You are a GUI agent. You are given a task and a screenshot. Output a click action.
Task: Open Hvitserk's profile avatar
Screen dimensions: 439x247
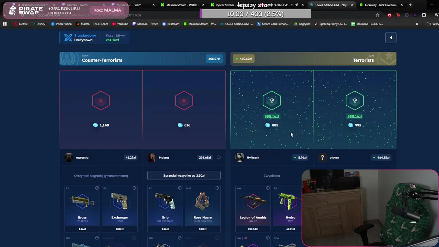(240, 157)
